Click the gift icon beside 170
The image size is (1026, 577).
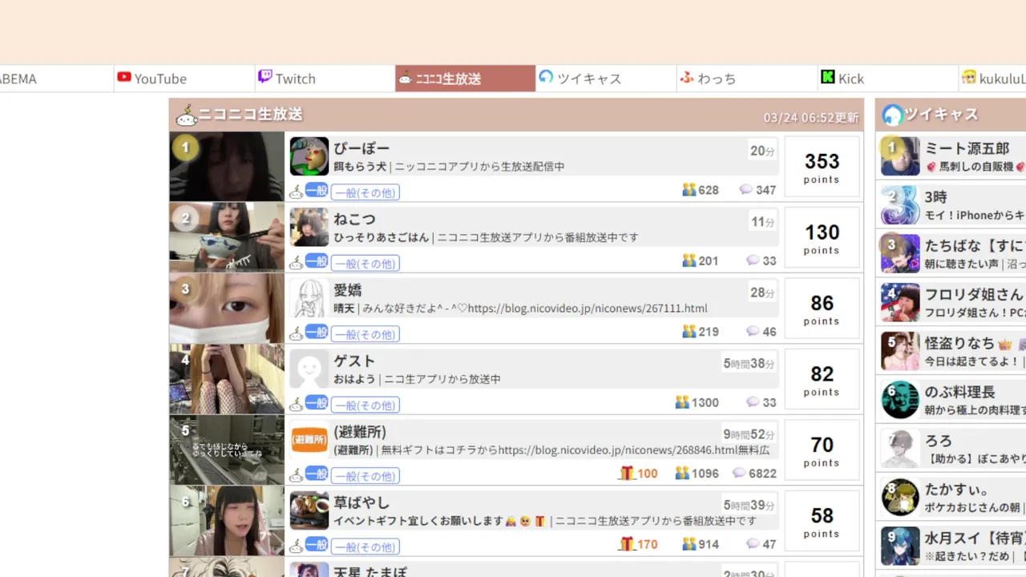point(627,544)
